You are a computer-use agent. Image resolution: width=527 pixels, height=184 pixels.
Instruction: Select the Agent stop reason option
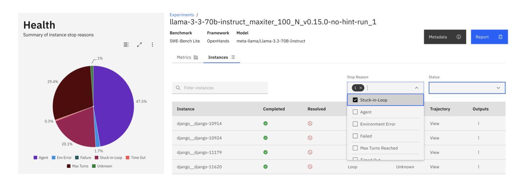[x=356, y=112]
